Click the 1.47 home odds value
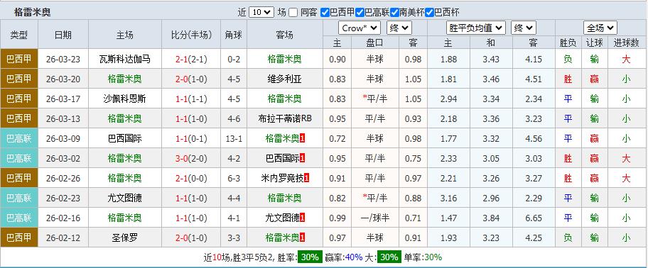 449,218
